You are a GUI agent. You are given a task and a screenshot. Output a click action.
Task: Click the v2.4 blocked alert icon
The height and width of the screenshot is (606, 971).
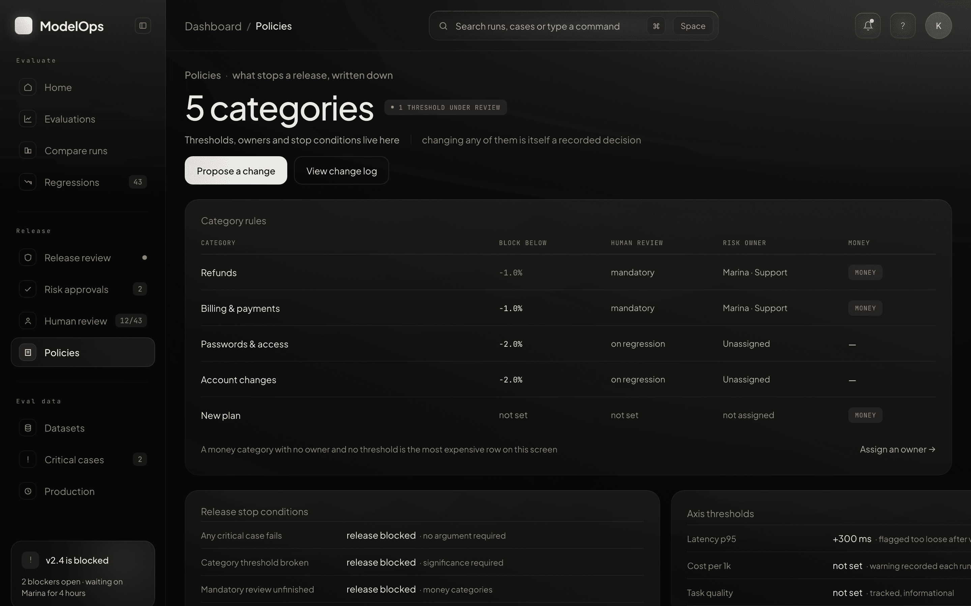(30, 560)
